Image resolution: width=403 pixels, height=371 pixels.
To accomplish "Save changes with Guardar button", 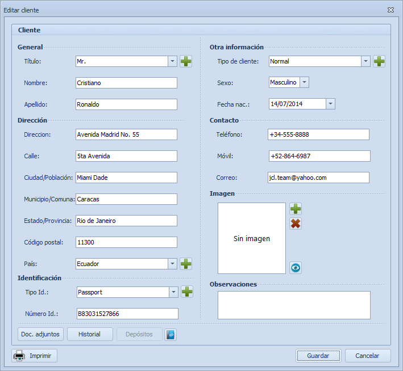I will coord(318,356).
